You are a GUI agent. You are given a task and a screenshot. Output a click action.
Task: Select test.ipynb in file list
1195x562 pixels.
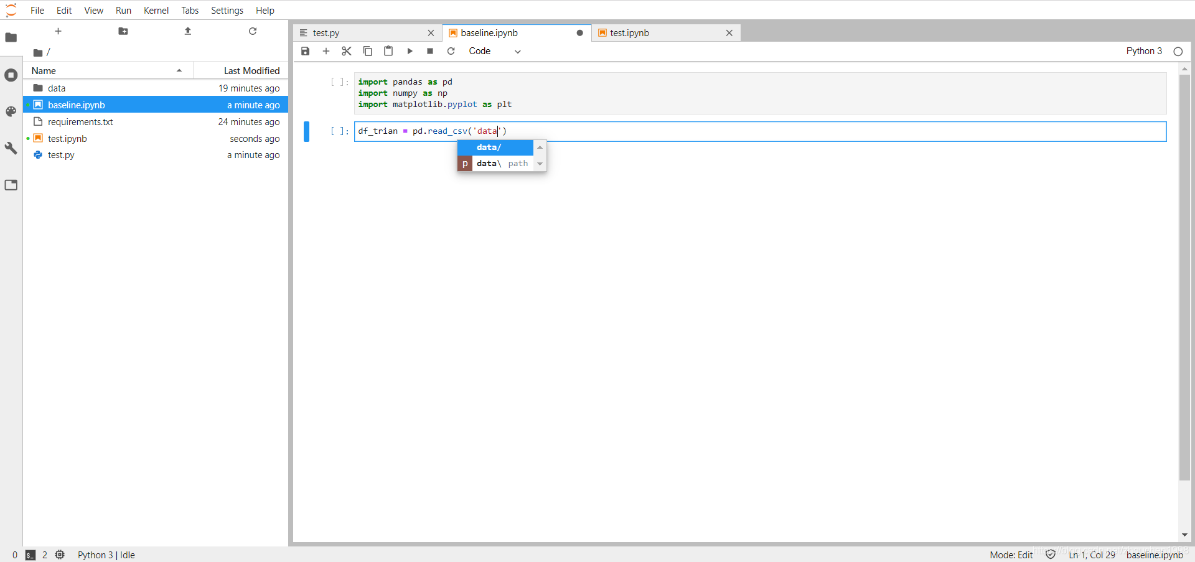pyautogui.click(x=156, y=139)
